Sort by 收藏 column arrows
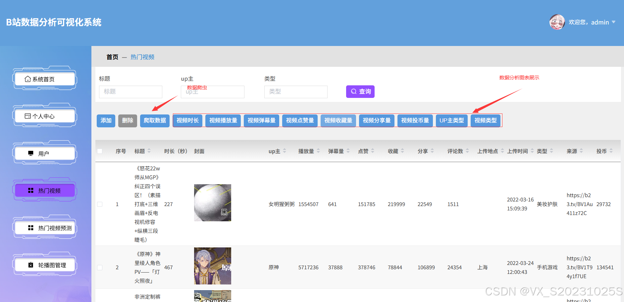This screenshot has height=302, width=624. coord(402,151)
